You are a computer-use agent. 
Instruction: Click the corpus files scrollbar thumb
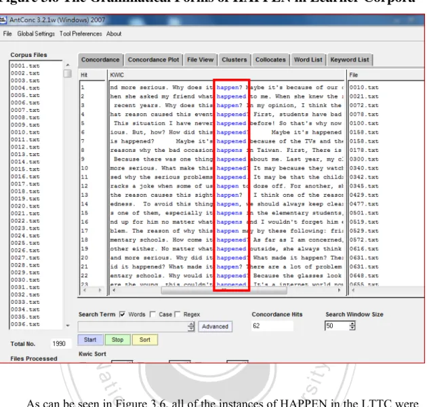pos(68,74)
